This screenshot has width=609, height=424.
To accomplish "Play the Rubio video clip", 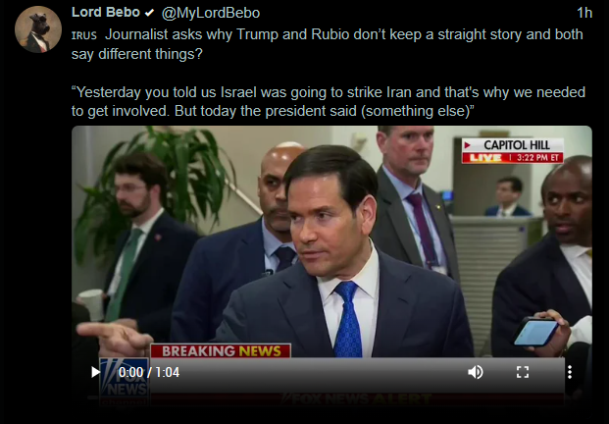I will pos(95,372).
